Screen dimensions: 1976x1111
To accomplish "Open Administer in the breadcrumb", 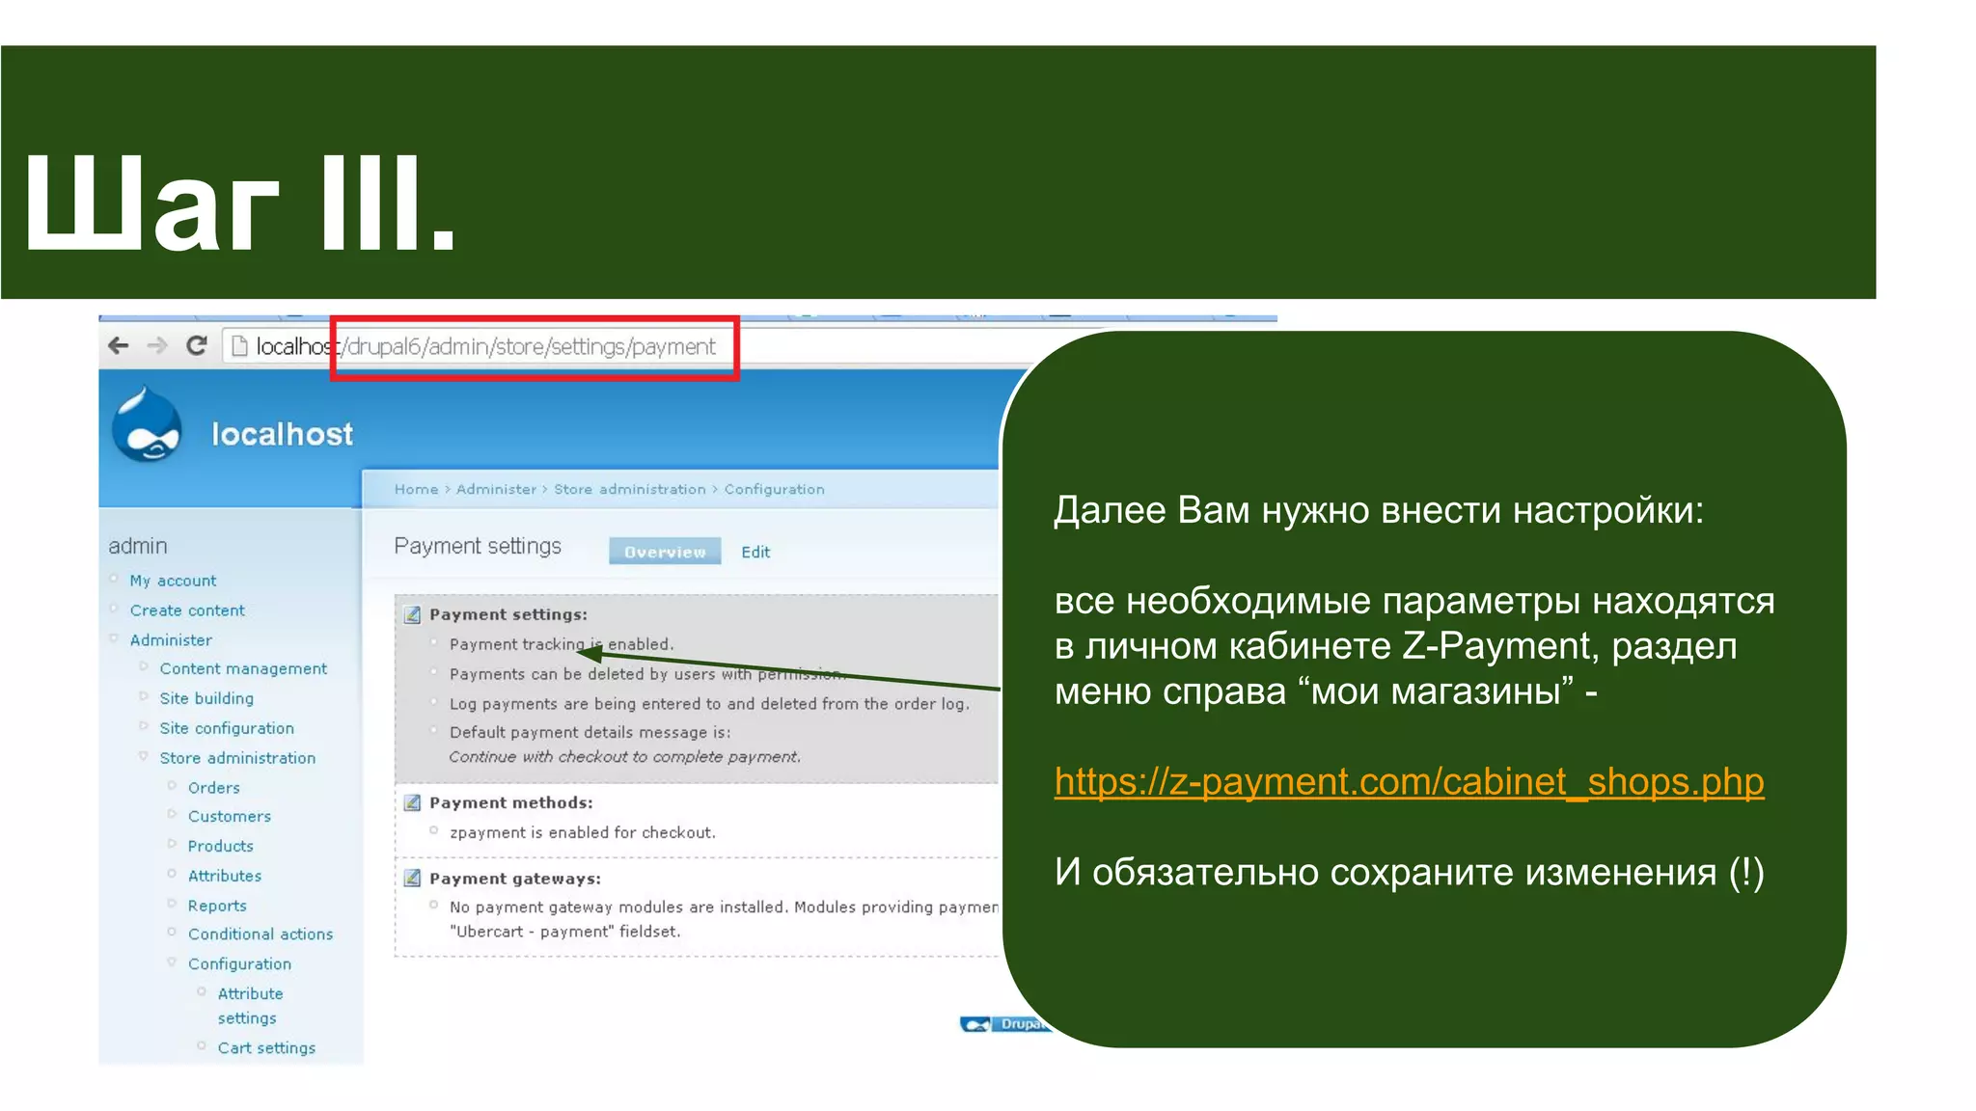I will (x=496, y=489).
